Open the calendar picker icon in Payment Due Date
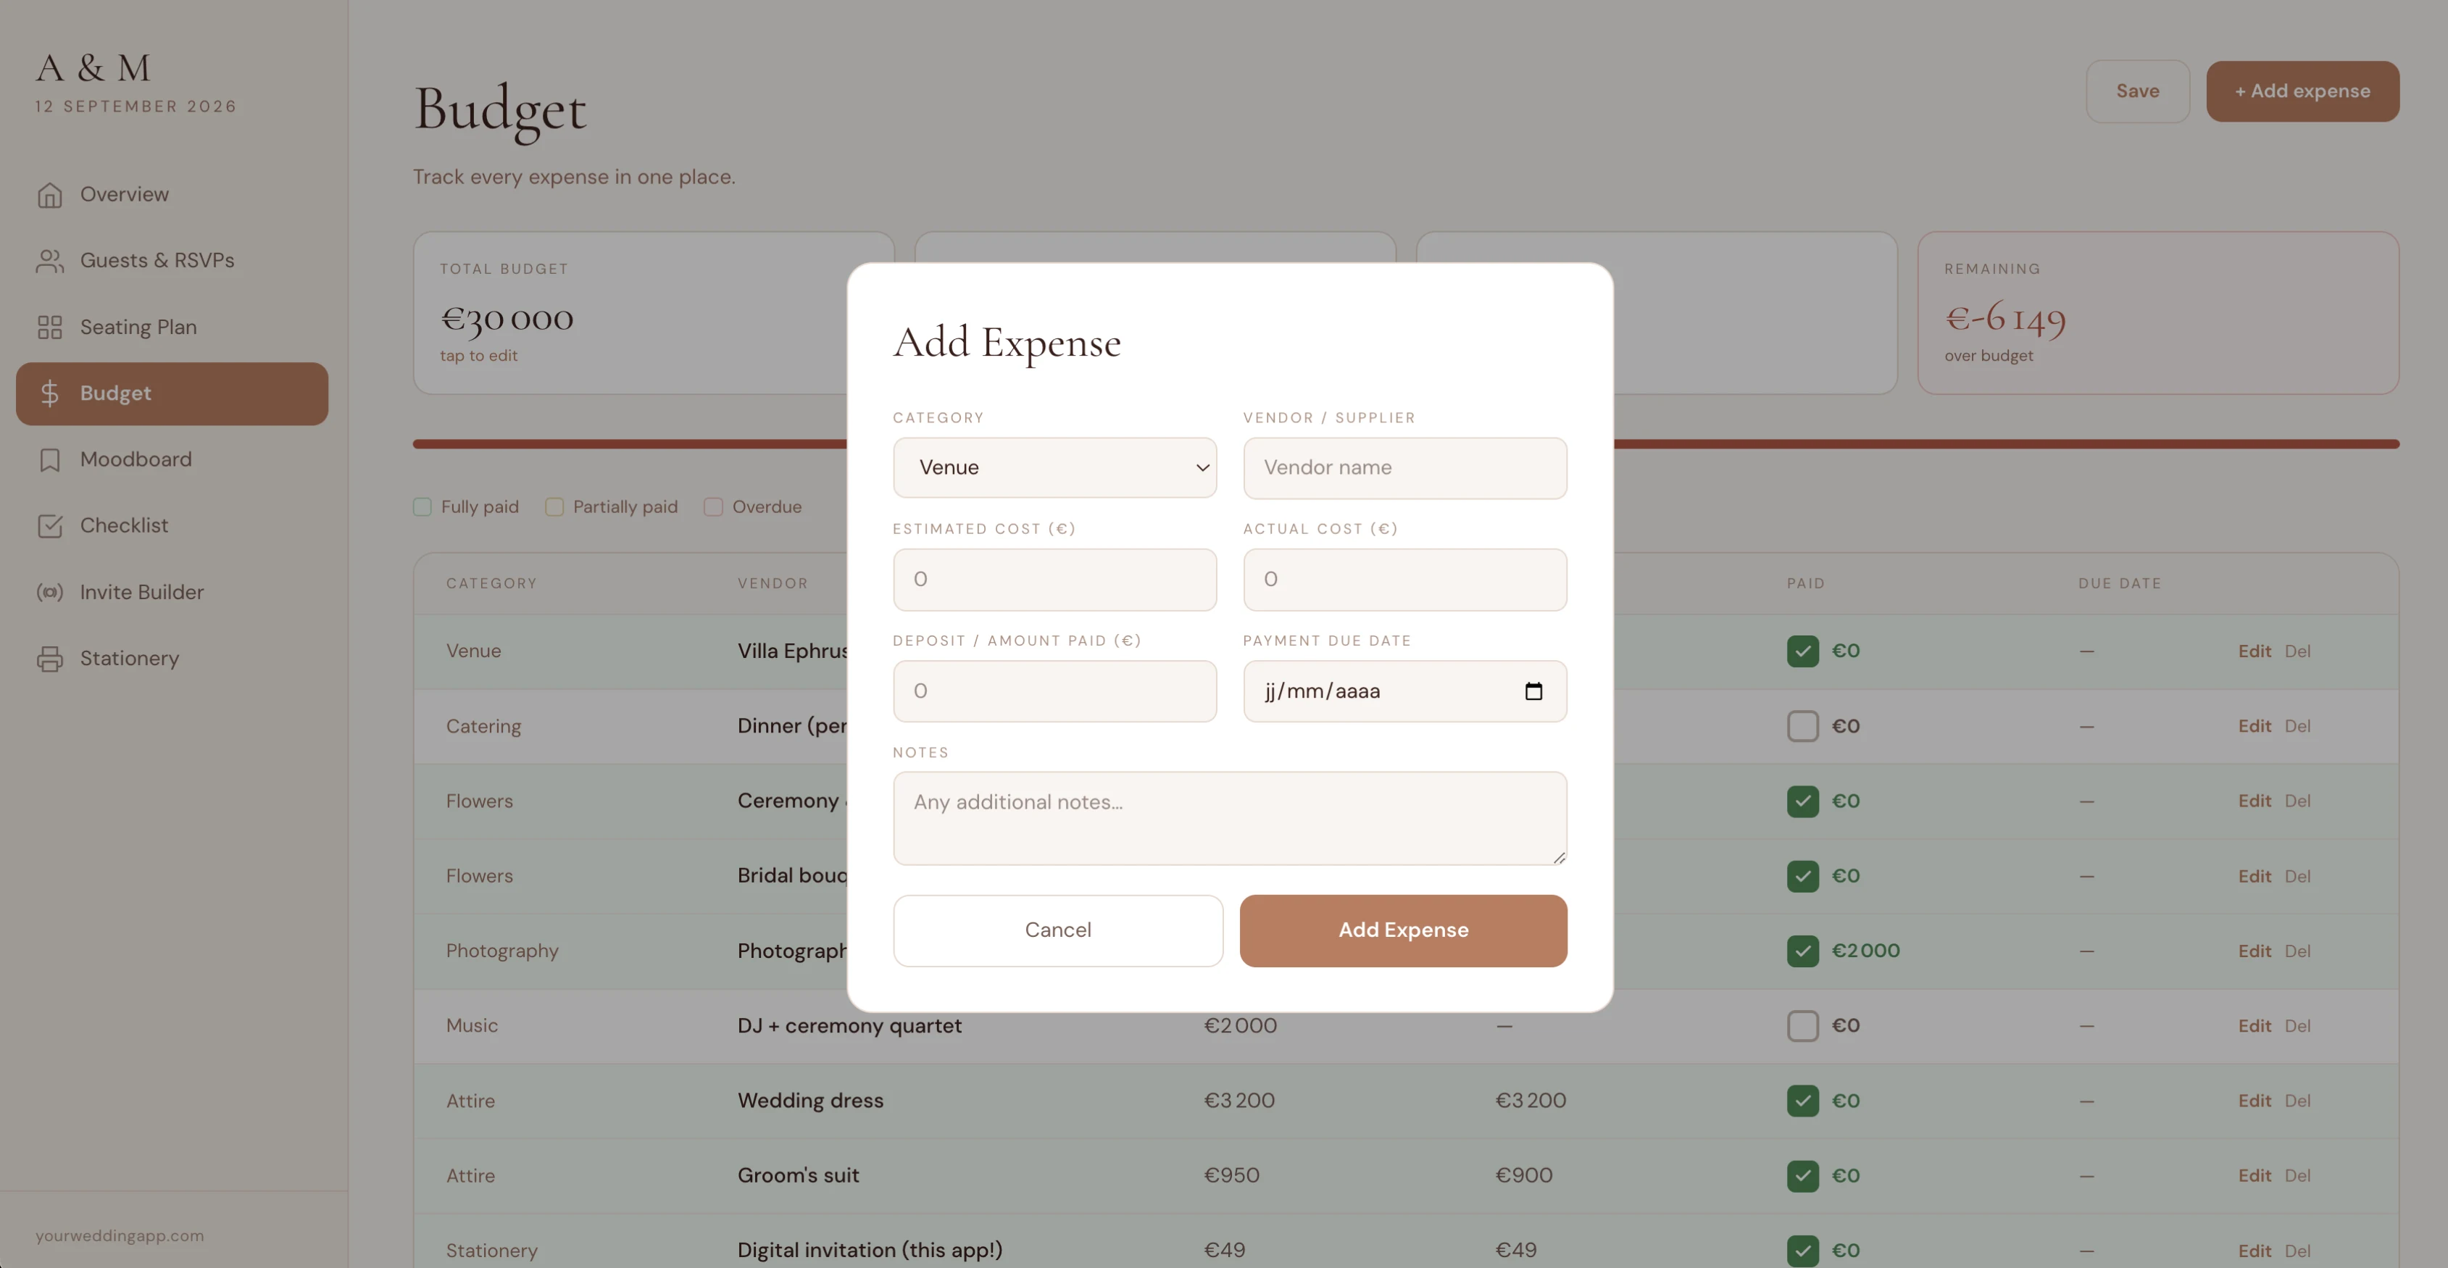Image resolution: width=2448 pixels, height=1268 pixels. 1533,691
